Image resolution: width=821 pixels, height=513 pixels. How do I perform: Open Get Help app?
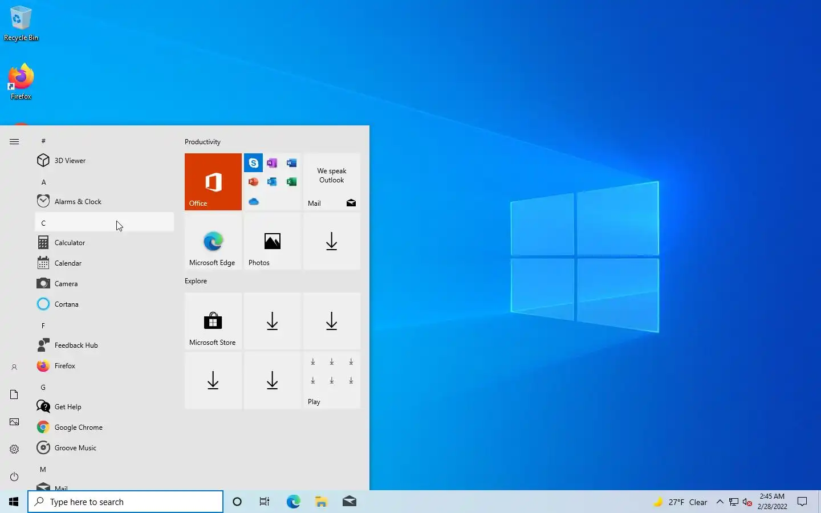[x=104, y=407]
